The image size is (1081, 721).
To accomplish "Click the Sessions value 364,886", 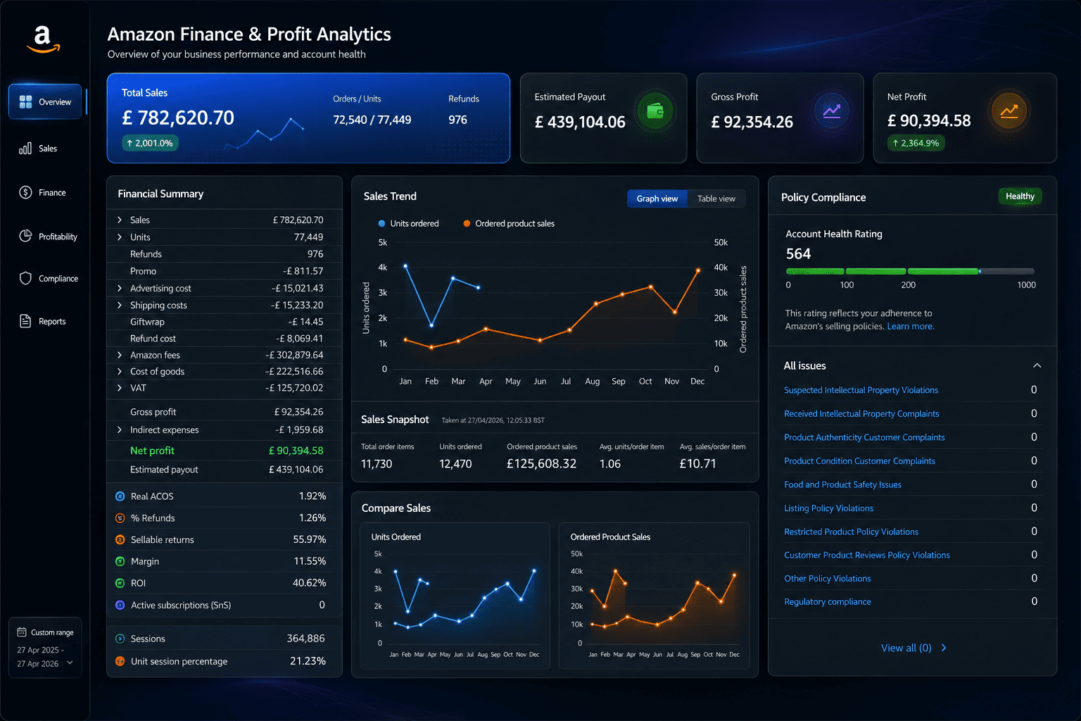I will [x=305, y=639].
